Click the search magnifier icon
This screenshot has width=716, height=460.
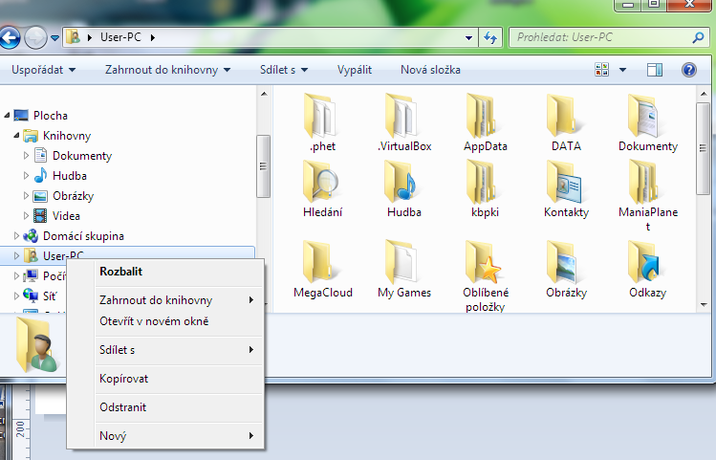pyautogui.click(x=698, y=37)
